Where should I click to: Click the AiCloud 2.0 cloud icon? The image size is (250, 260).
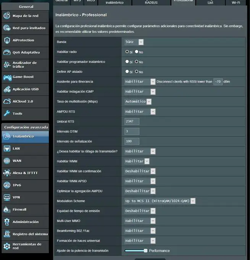tap(6, 102)
